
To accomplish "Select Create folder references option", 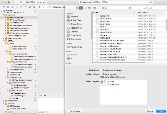I will click(x=101, y=77).
